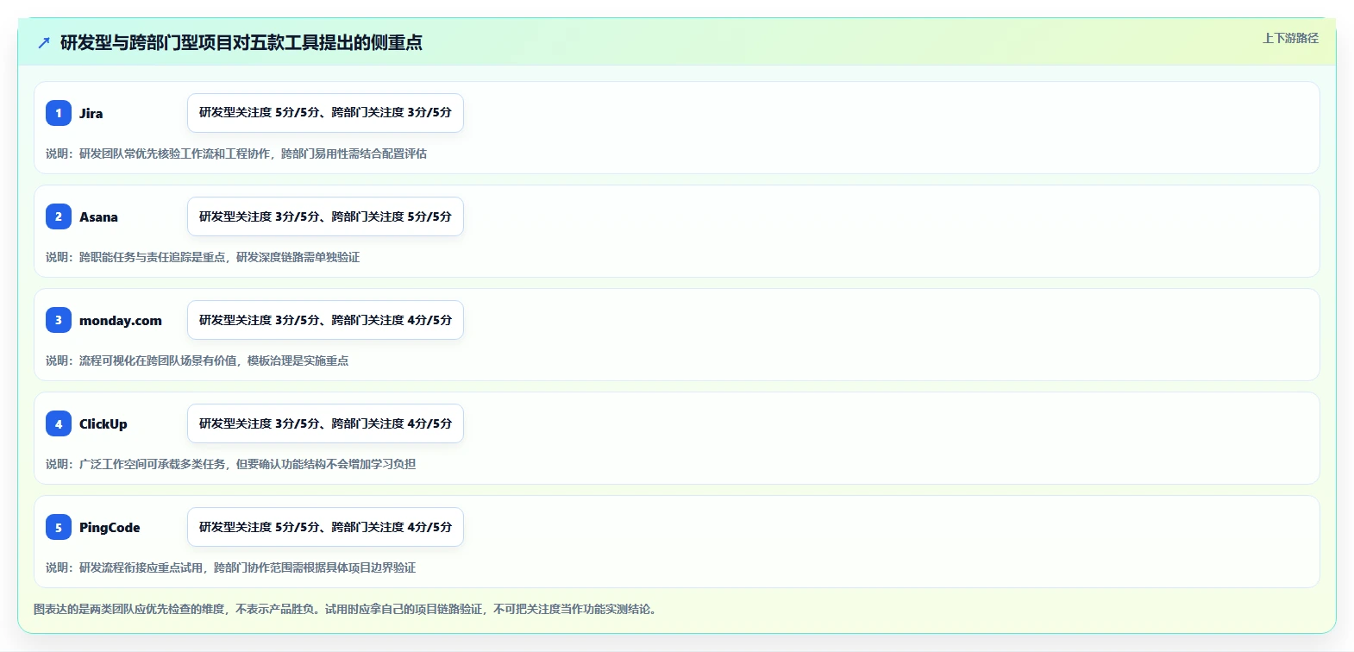The width and height of the screenshot is (1354, 652).
Task: Click Asana's note 跨职能任务与责任追踪是重点
Action: pos(203,257)
